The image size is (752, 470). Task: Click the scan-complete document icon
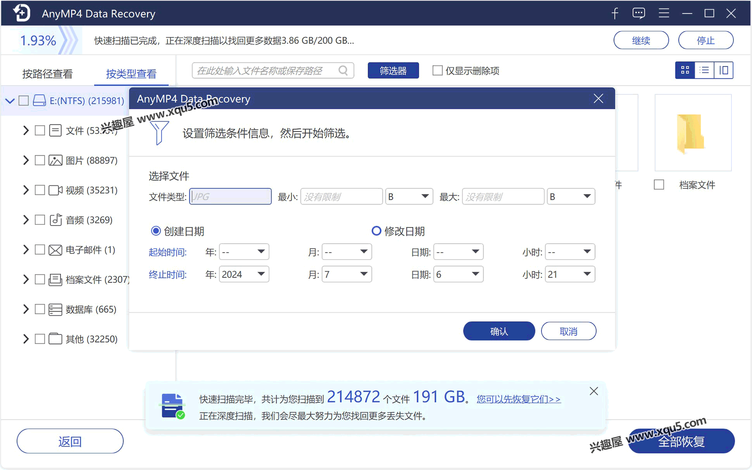pos(172,406)
